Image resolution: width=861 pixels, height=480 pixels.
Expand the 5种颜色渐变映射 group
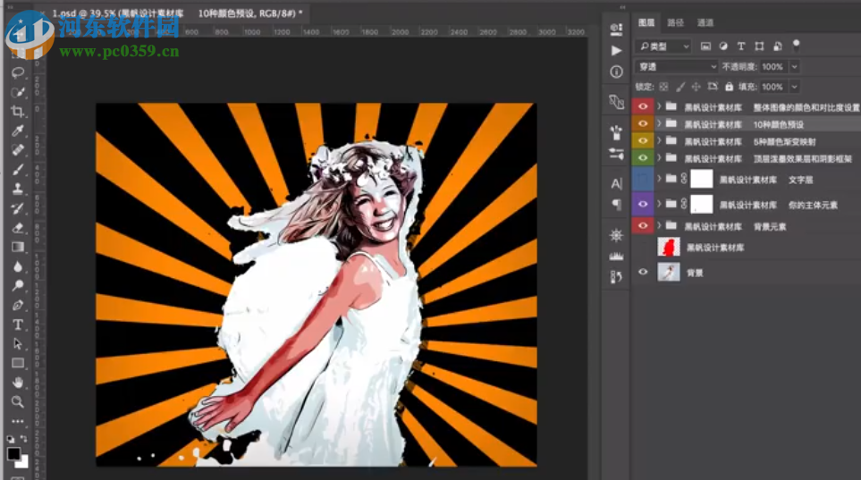tap(659, 141)
